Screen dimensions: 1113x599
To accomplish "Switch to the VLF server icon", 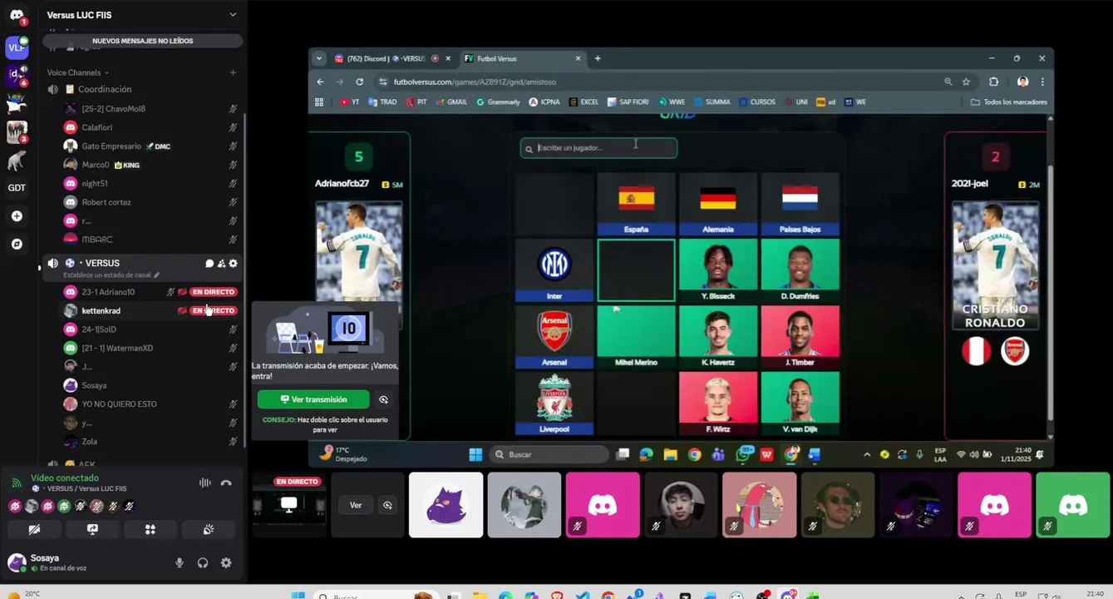I will pyautogui.click(x=17, y=47).
